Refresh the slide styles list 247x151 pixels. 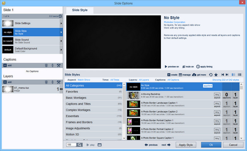tap(211, 75)
